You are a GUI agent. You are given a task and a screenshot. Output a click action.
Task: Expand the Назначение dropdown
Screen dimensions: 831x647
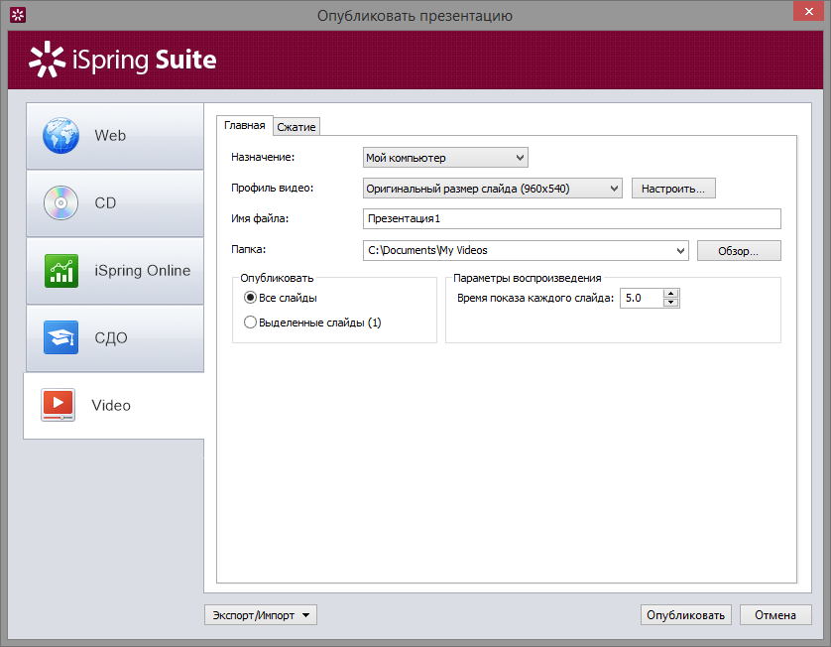point(445,158)
